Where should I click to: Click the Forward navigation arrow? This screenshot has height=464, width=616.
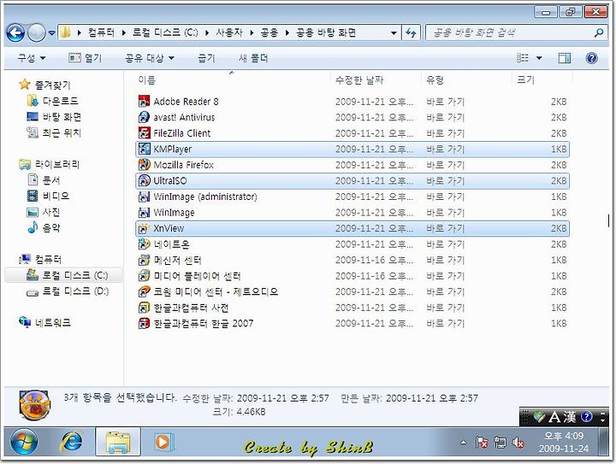tap(37, 32)
